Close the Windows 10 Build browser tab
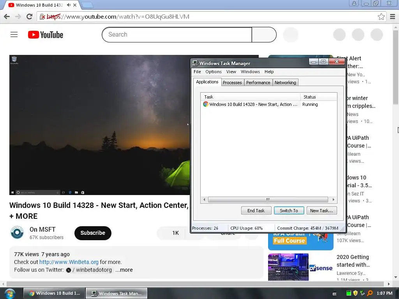The width and height of the screenshot is (399, 299). 75,5
